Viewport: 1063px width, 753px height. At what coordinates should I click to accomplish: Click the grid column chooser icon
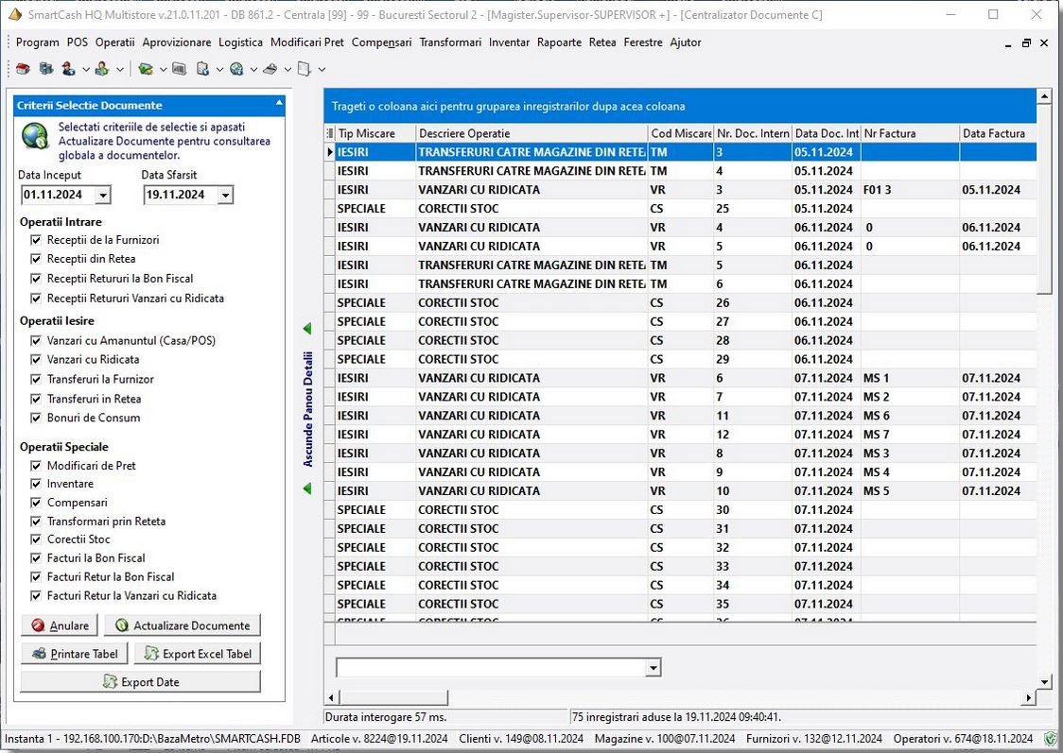[x=330, y=133]
